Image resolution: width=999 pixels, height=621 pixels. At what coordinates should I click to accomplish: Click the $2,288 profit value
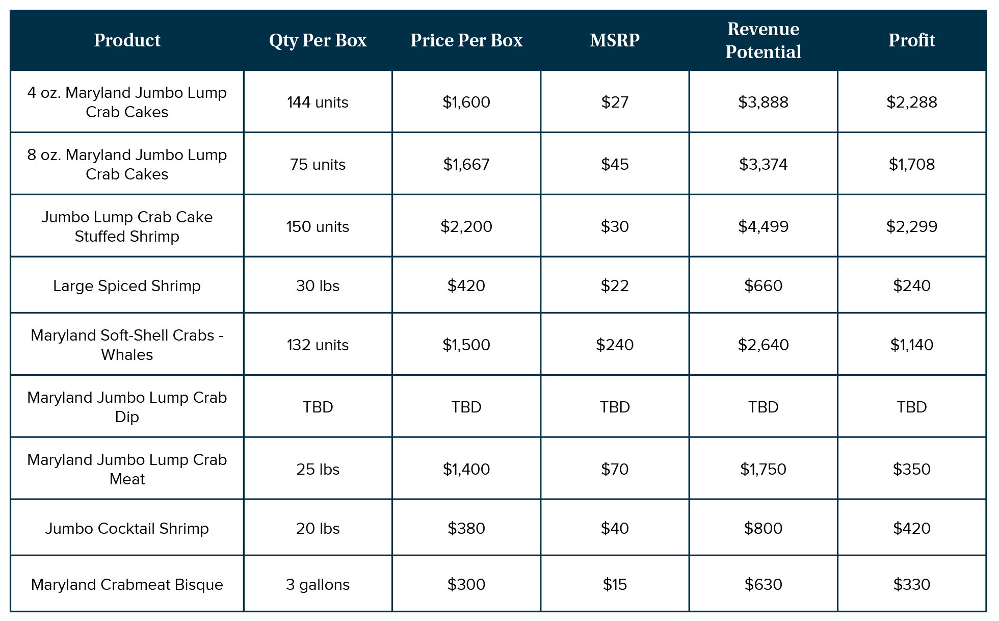(x=911, y=102)
